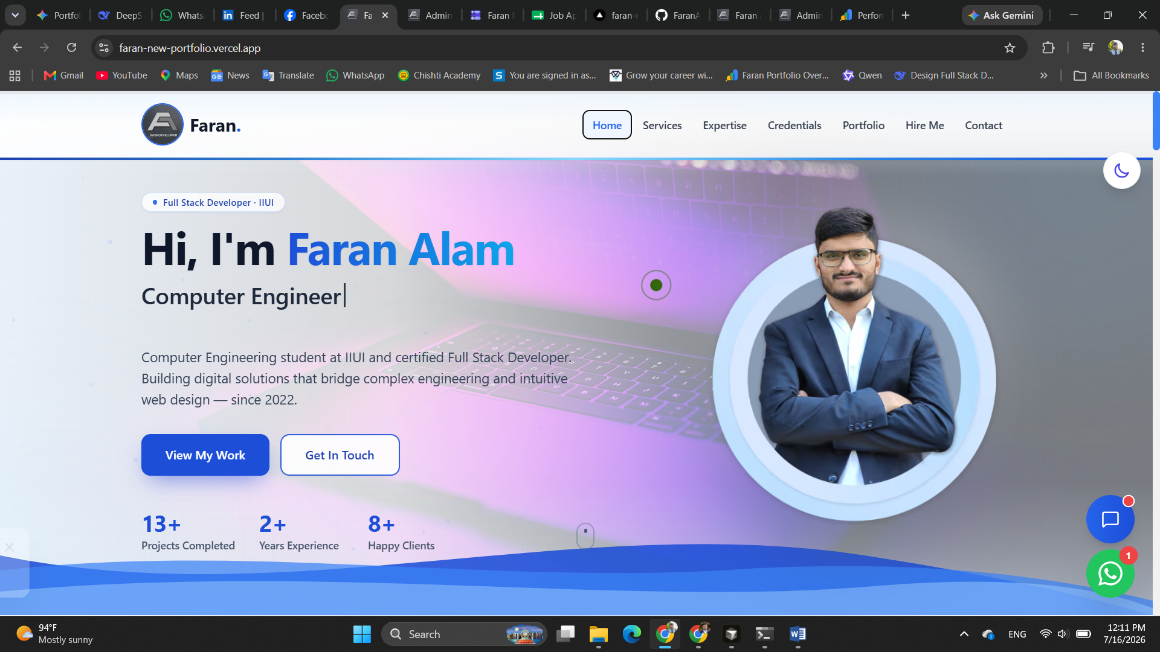
Task: View site information icon in address bar
Action: click(104, 48)
